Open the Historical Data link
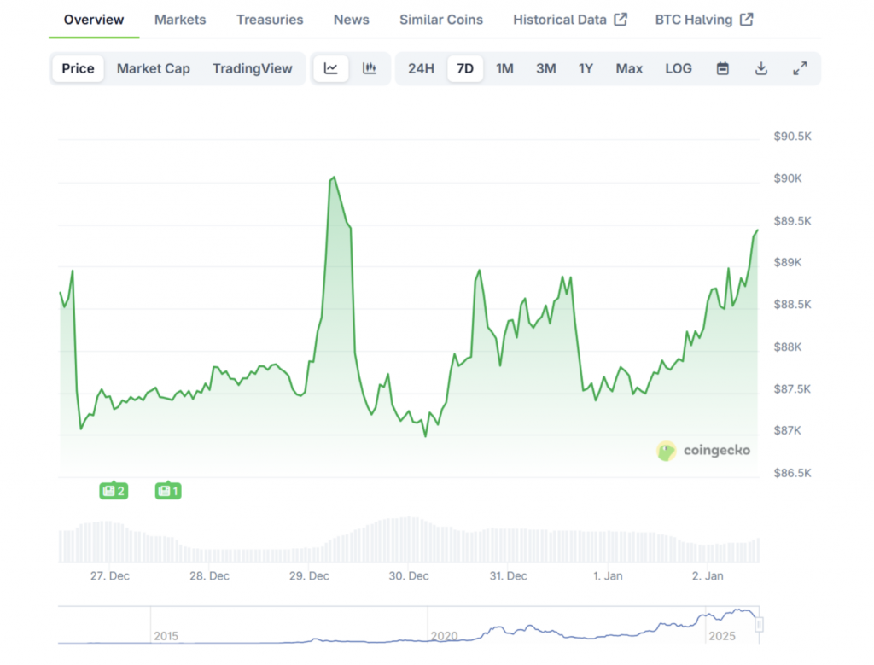This screenshot has height=665, width=874. coord(561,20)
